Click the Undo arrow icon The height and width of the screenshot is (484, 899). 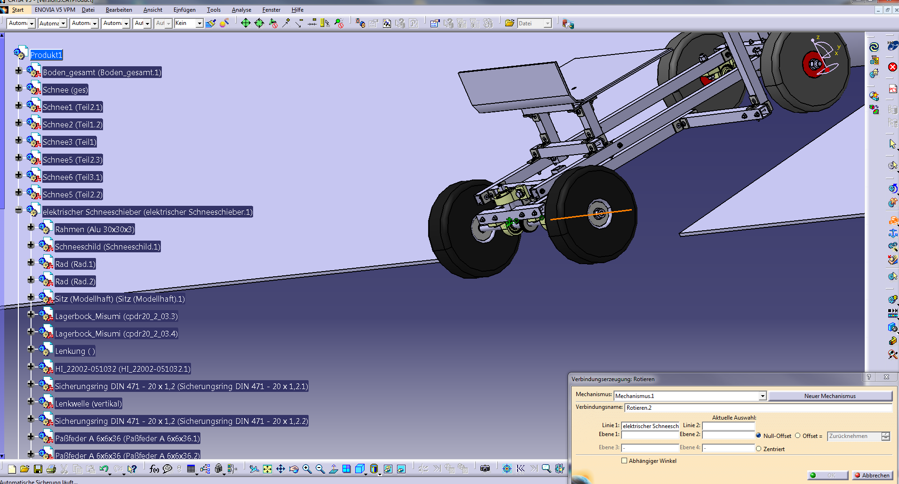pyautogui.click(x=104, y=469)
